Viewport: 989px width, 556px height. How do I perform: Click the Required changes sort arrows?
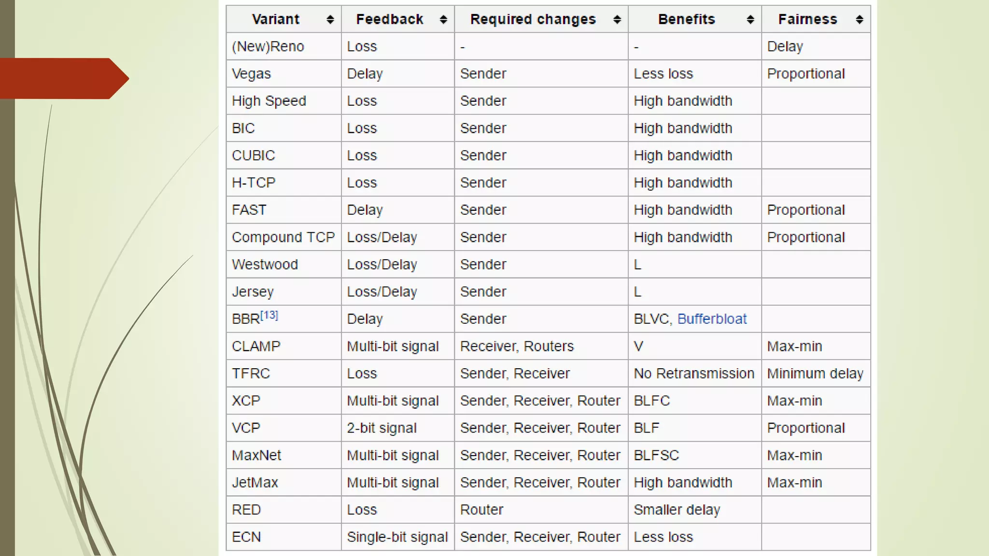617,19
